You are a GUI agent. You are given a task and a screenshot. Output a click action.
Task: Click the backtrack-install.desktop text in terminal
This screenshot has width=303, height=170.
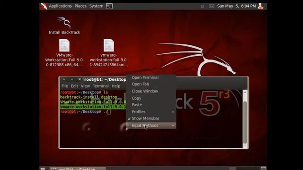tap(89, 97)
